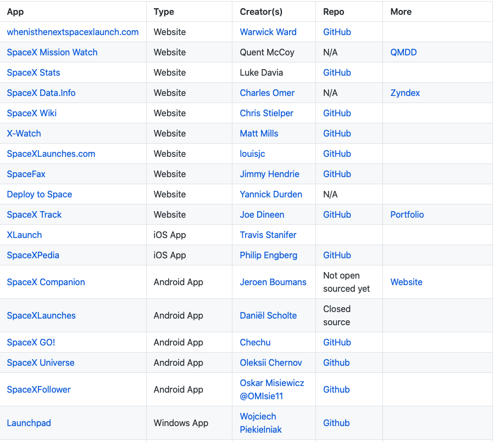Open the XLaunch iOS app link
This screenshot has height=442, width=494.
click(x=24, y=235)
